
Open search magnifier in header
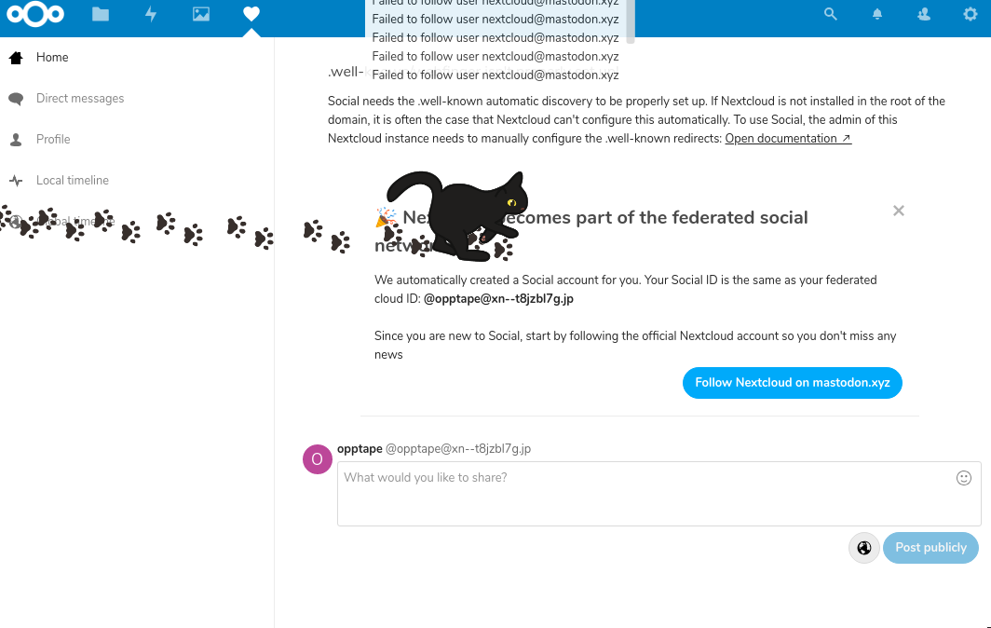831,14
